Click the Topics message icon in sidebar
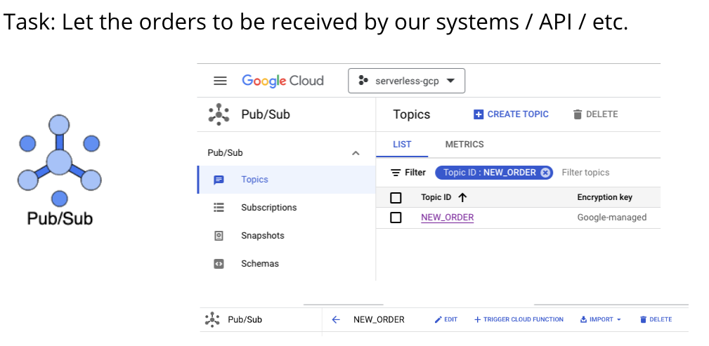Screen dimensions: 709x346 coord(219,180)
